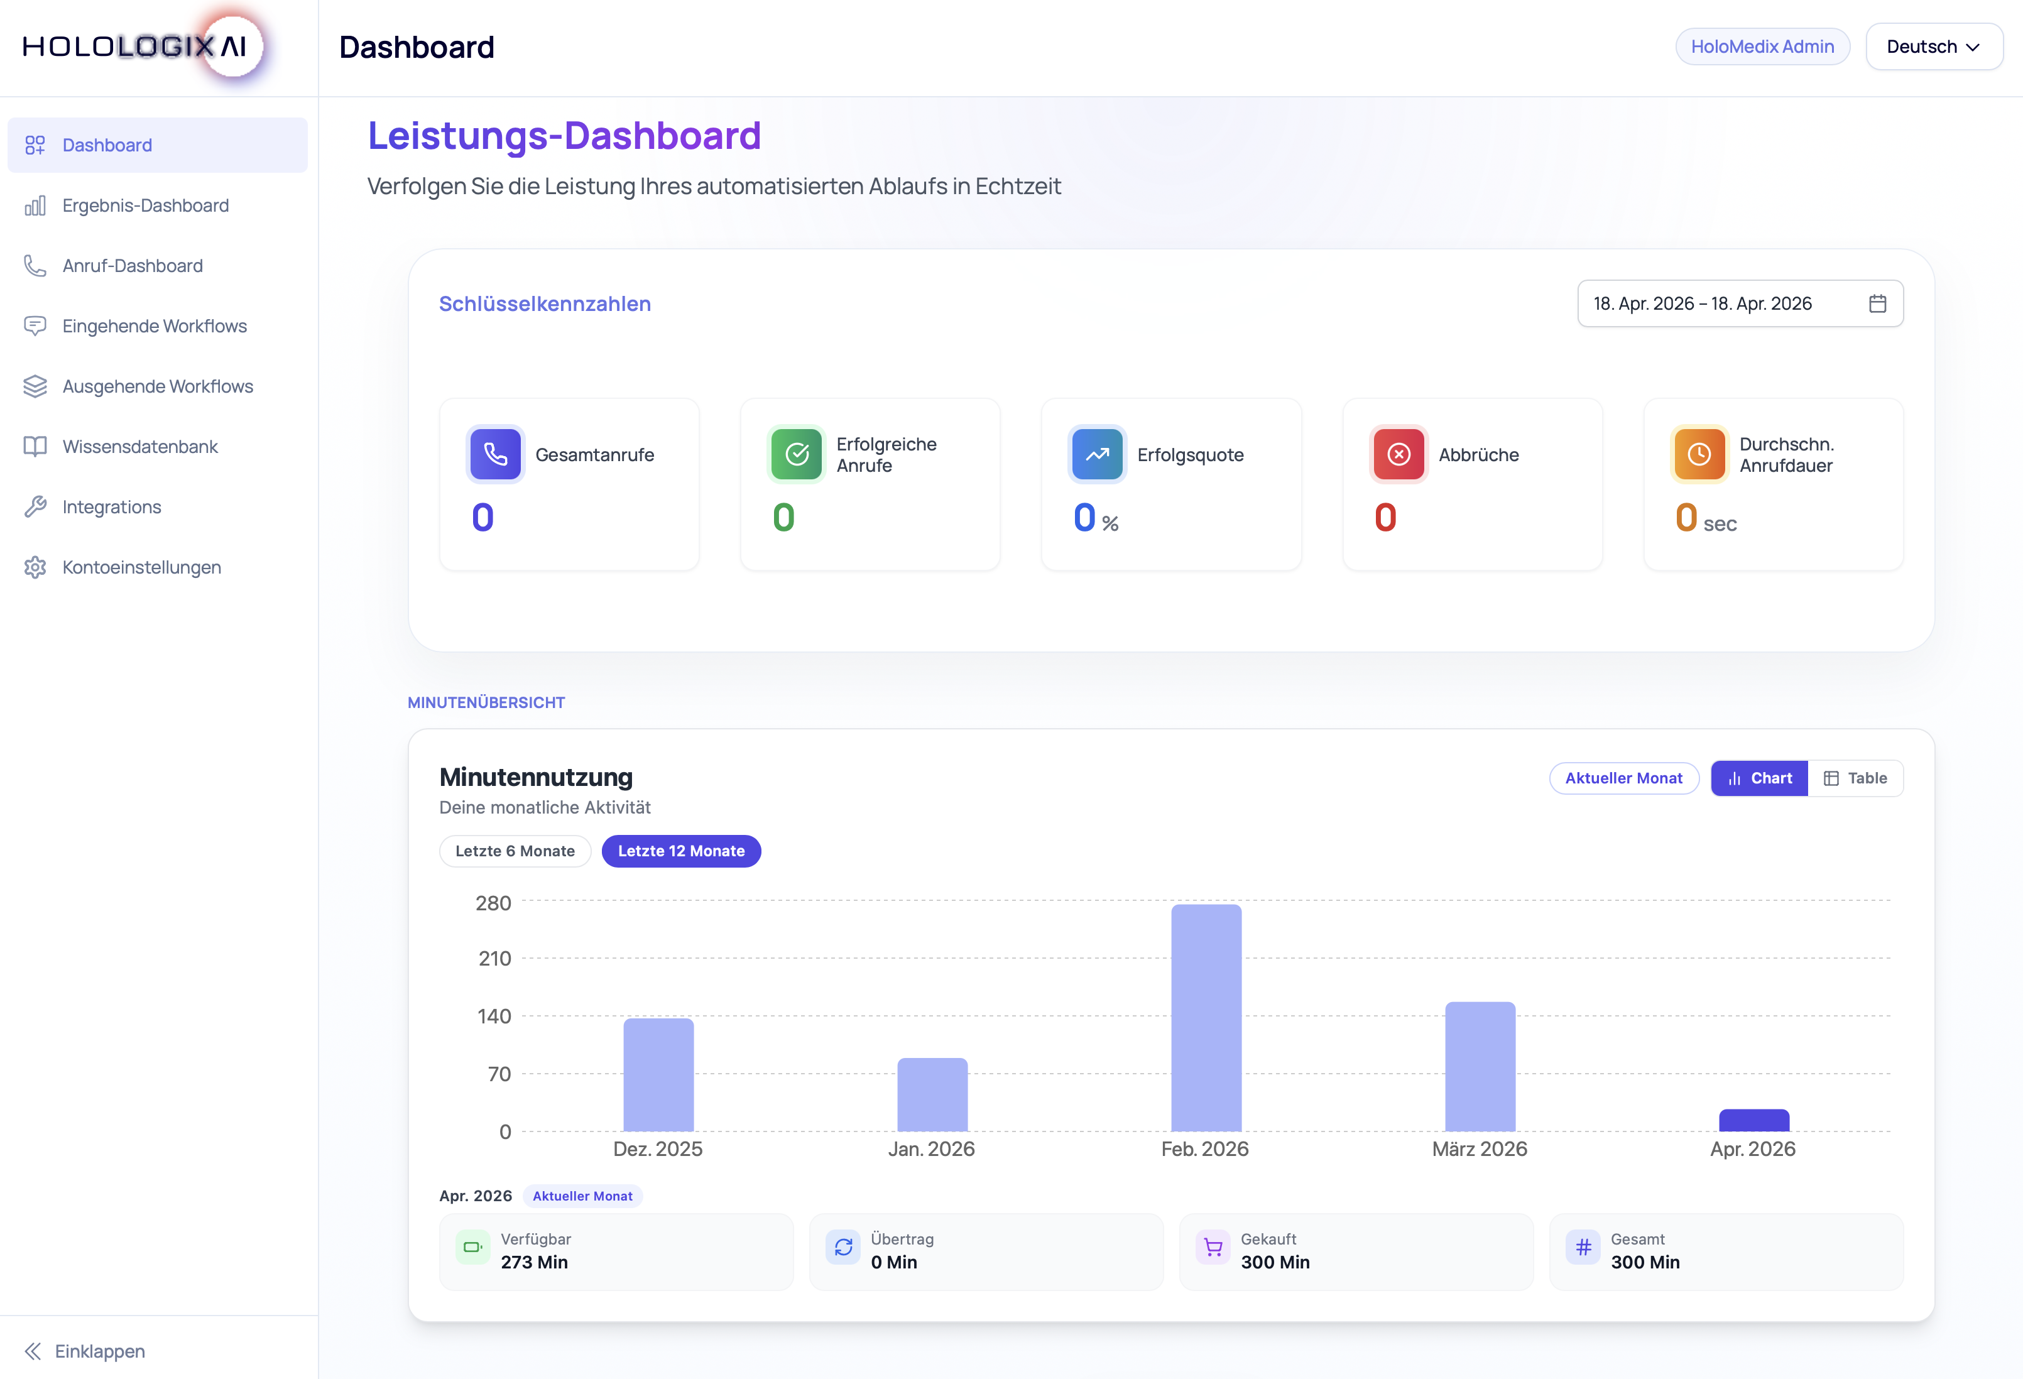This screenshot has width=2023, height=1379.
Task: Enable the Letzte 6 Monate filter
Action: pyautogui.click(x=515, y=851)
